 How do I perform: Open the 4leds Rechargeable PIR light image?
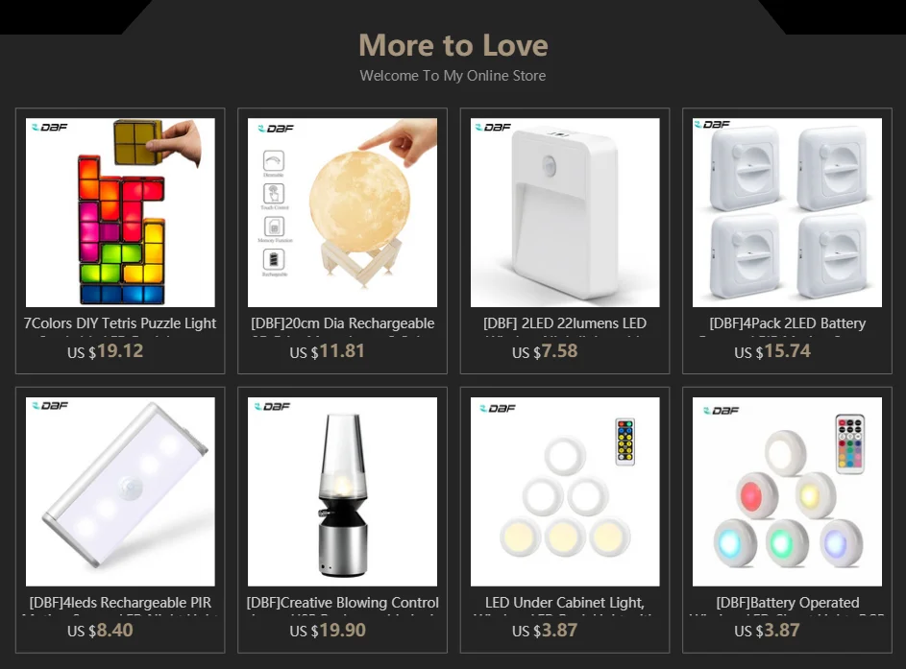120,491
